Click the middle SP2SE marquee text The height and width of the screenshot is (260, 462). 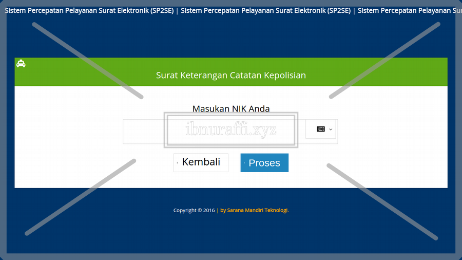click(265, 11)
